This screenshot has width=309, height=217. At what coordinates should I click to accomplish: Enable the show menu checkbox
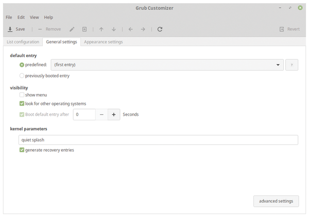click(22, 95)
